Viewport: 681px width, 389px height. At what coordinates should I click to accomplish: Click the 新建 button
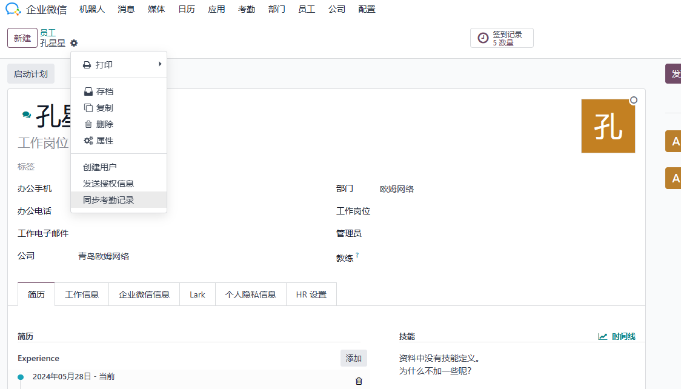point(22,38)
